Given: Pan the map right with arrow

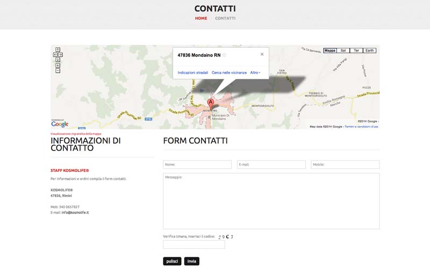Looking at the screenshot, I should click(60, 54).
